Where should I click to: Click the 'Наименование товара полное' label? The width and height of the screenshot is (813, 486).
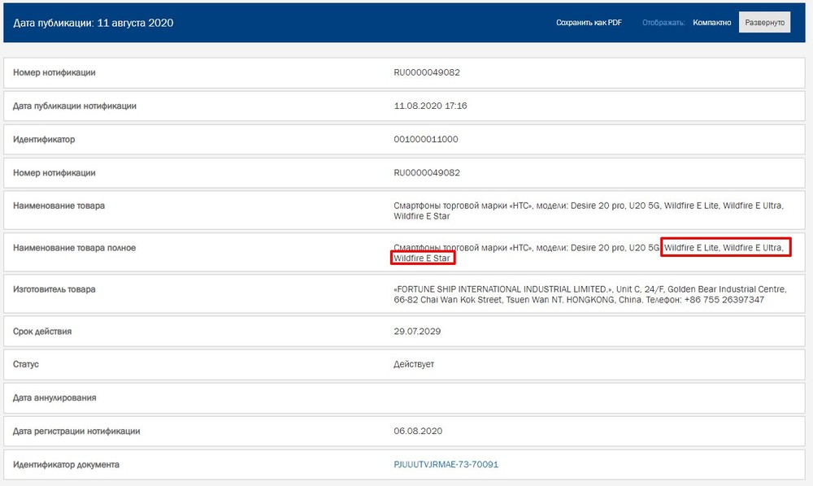coord(75,248)
